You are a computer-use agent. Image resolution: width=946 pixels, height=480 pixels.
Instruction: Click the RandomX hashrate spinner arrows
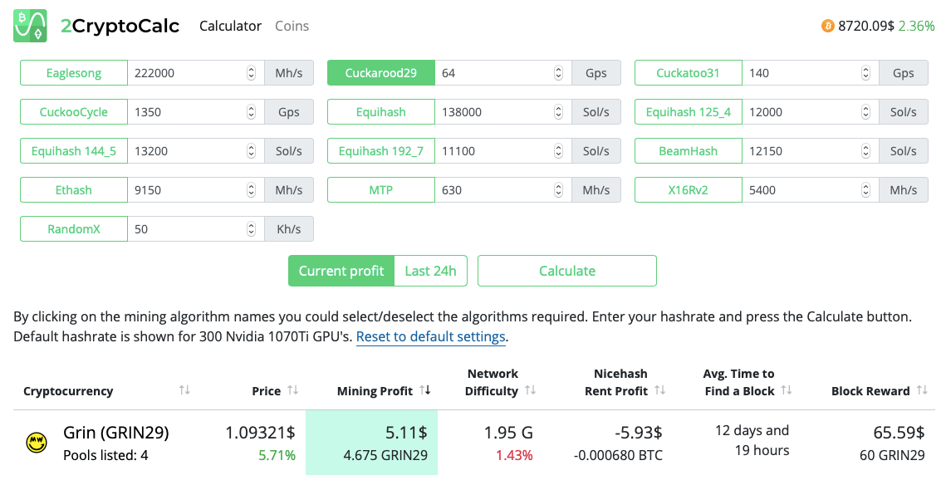(x=251, y=229)
